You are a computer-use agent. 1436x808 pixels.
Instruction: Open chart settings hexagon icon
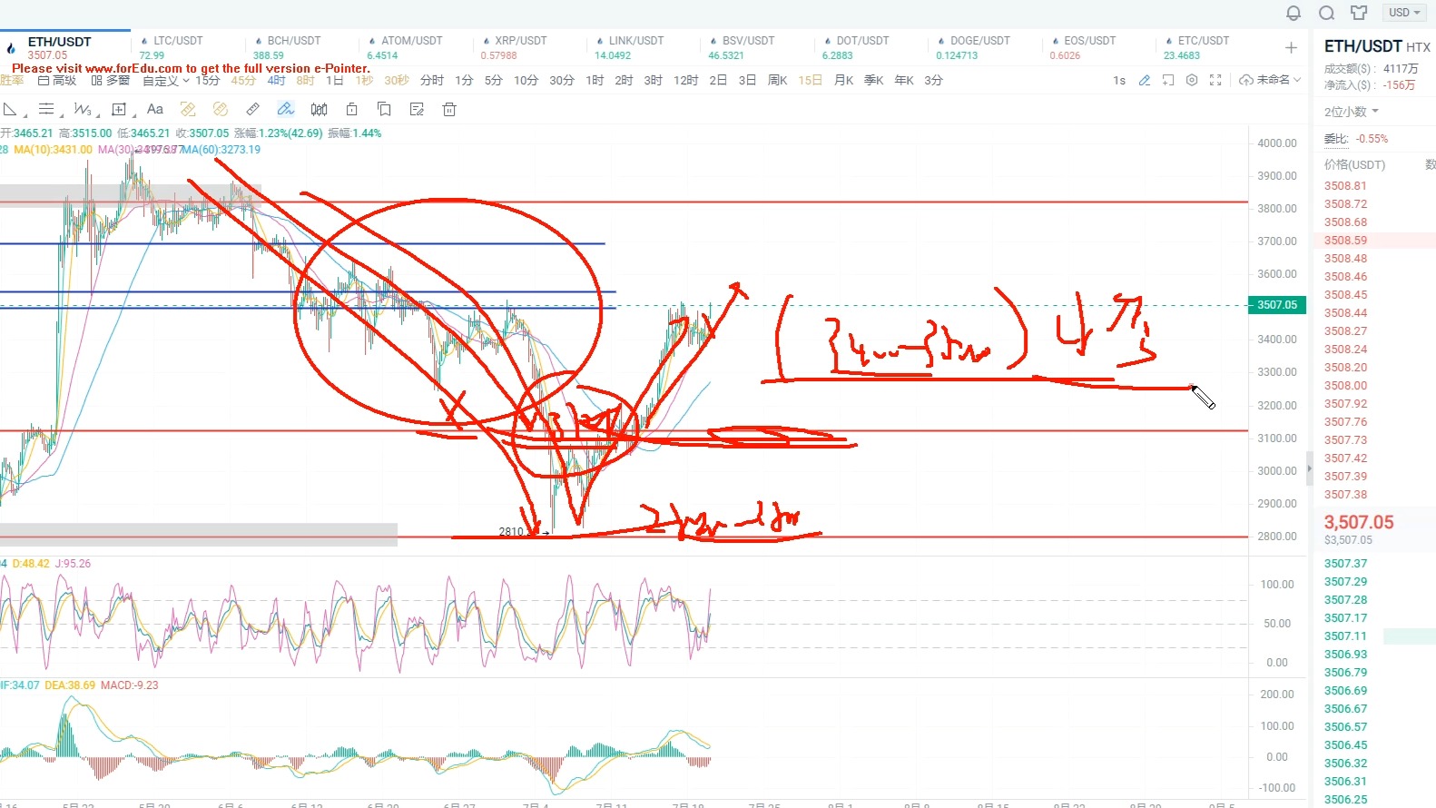coord(1192,81)
